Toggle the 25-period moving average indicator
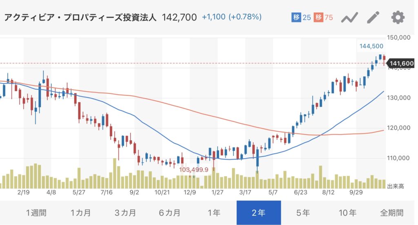This screenshot has height=225, width=418. [x=301, y=18]
